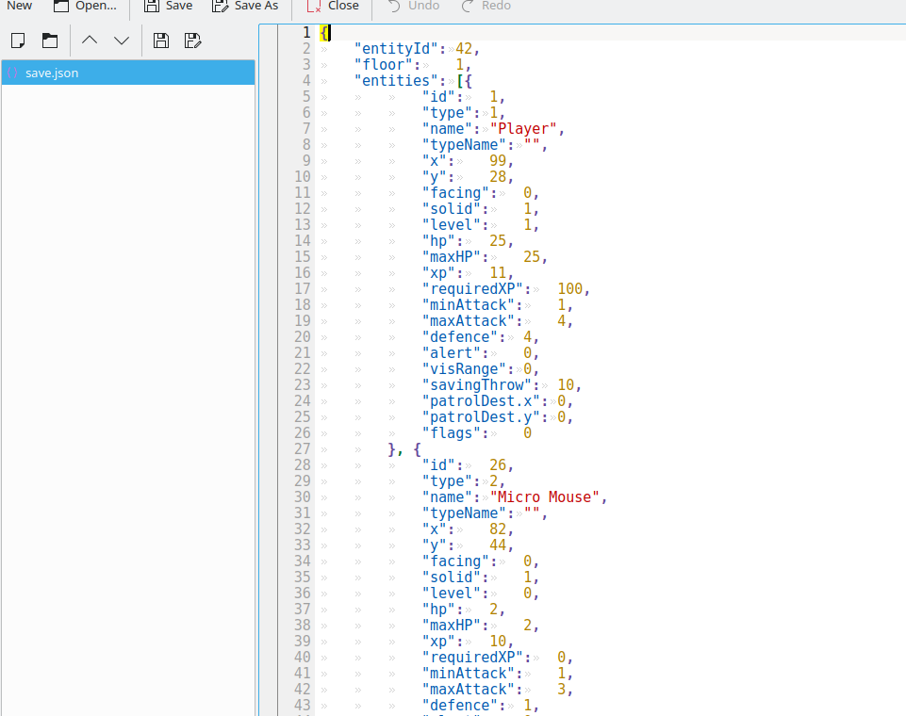Select save.json in the documents list

(x=52, y=73)
